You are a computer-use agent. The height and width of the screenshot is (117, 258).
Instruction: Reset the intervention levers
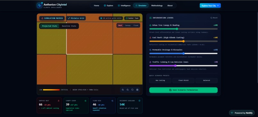click(x=214, y=18)
